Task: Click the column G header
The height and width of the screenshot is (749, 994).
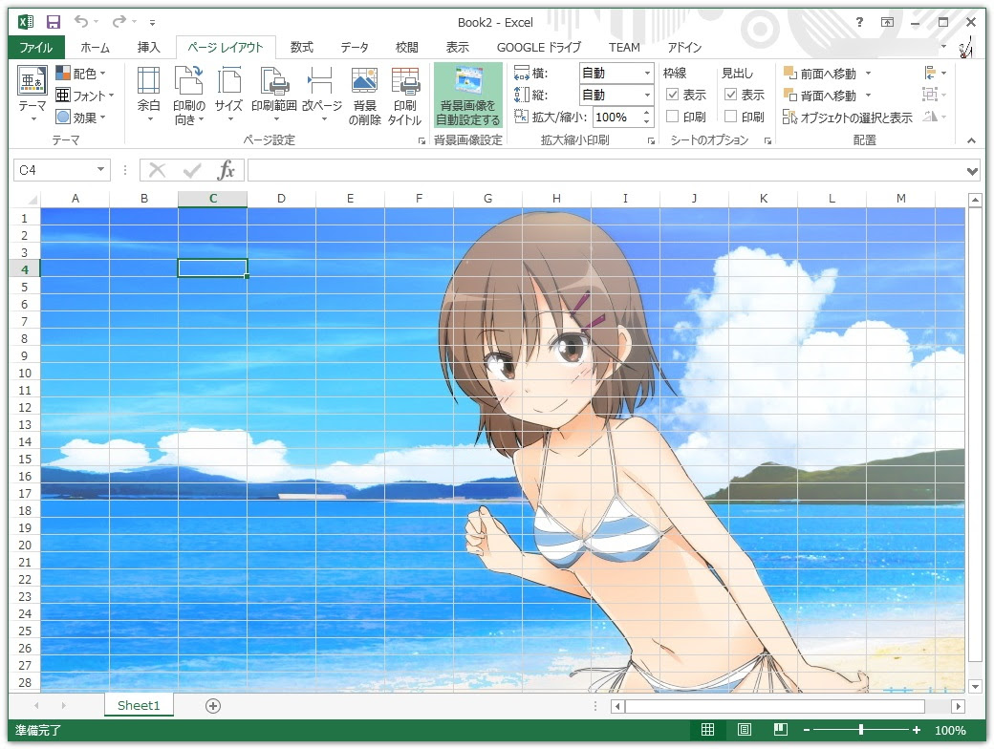Action: 487,199
